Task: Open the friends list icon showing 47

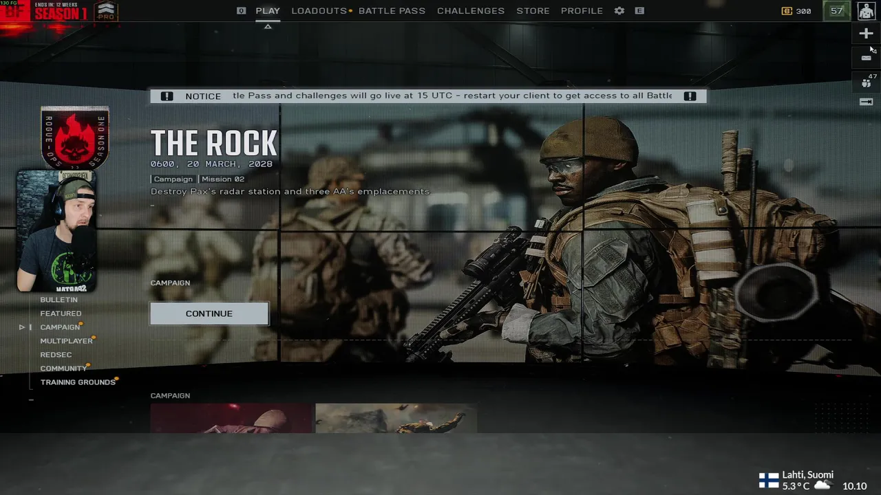Action: tap(867, 82)
